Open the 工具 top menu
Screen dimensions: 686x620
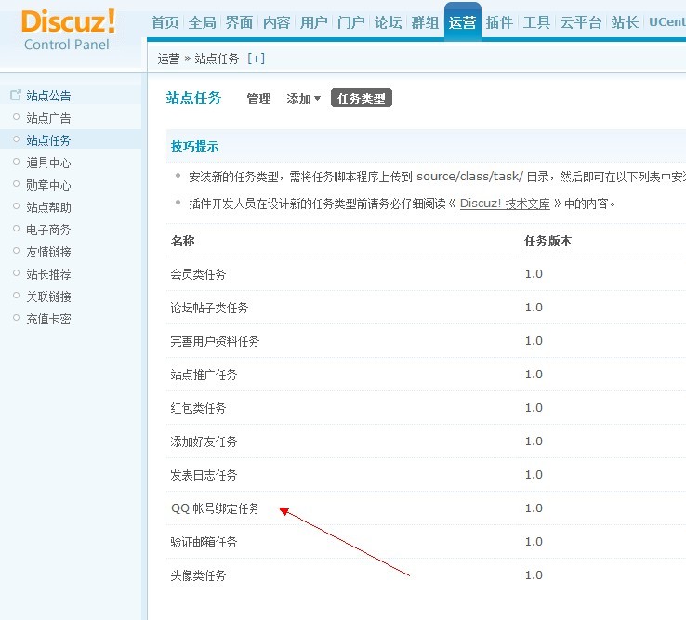tap(536, 22)
